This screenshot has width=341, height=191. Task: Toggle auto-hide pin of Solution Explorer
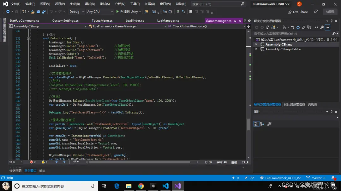tap(331, 21)
